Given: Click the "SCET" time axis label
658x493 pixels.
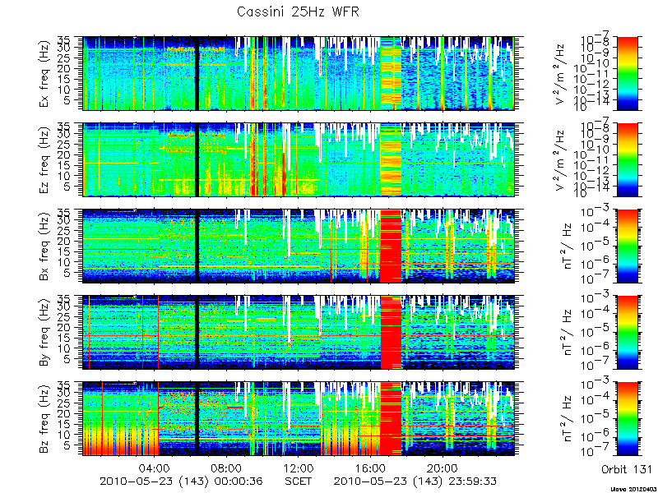Looking at the screenshot, I should coord(299,481).
